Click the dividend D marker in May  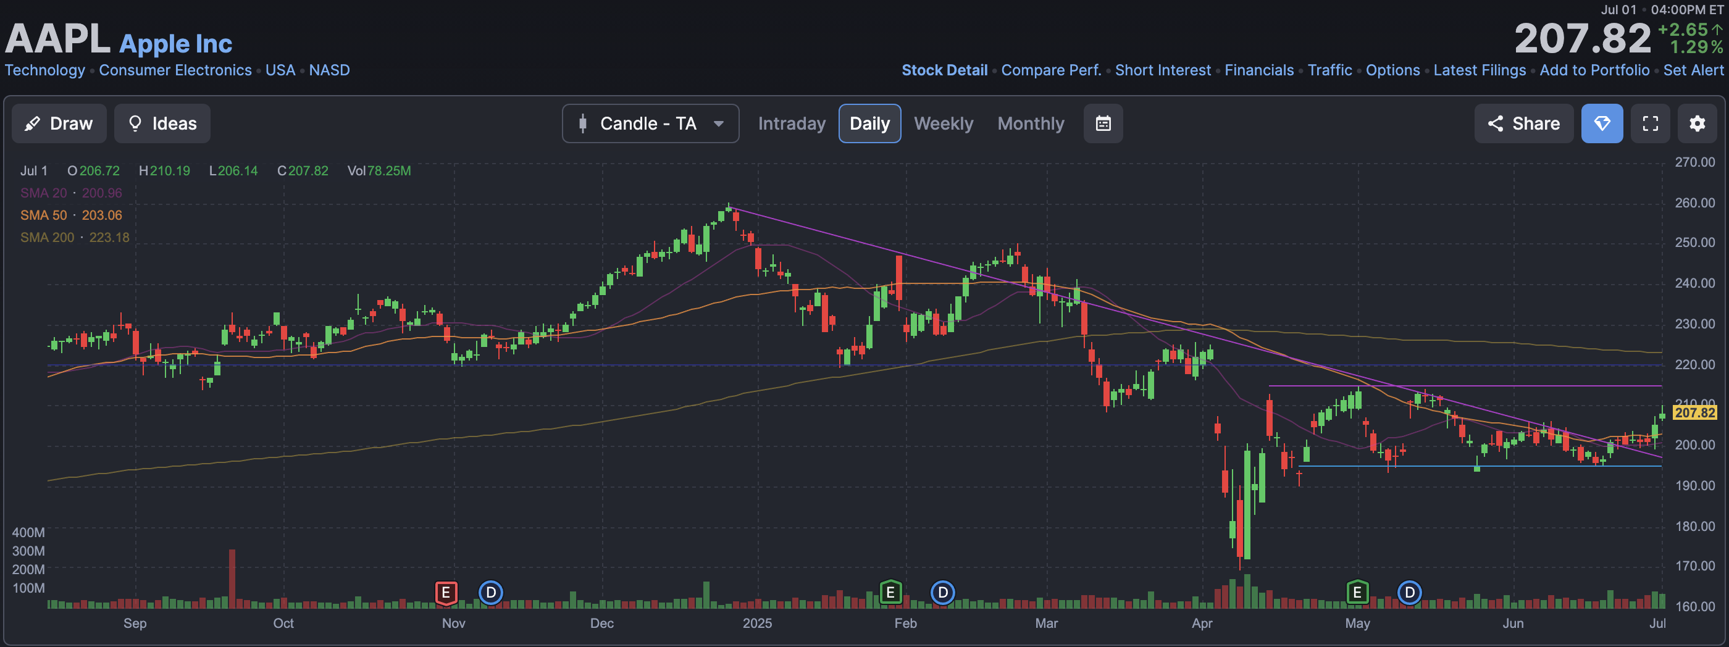click(x=1410, y=593)
